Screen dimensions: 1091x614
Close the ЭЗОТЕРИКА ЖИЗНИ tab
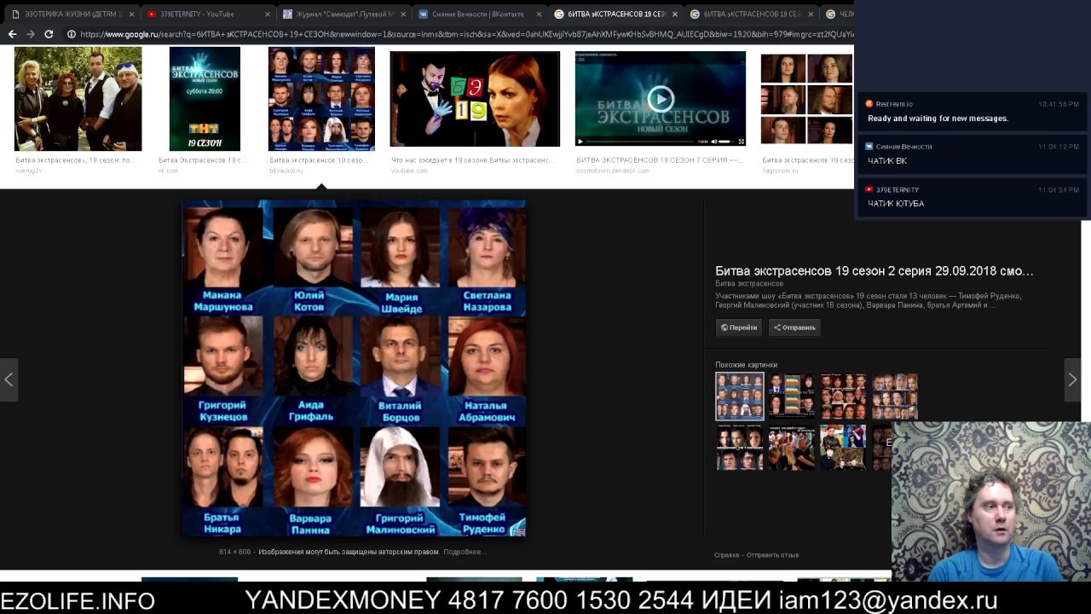pyautogui.click(x=132, y=14)
